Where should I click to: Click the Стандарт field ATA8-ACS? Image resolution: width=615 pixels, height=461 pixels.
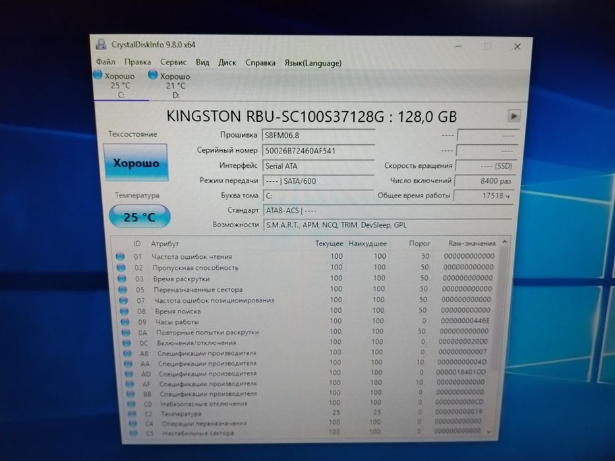pos(388,211)
